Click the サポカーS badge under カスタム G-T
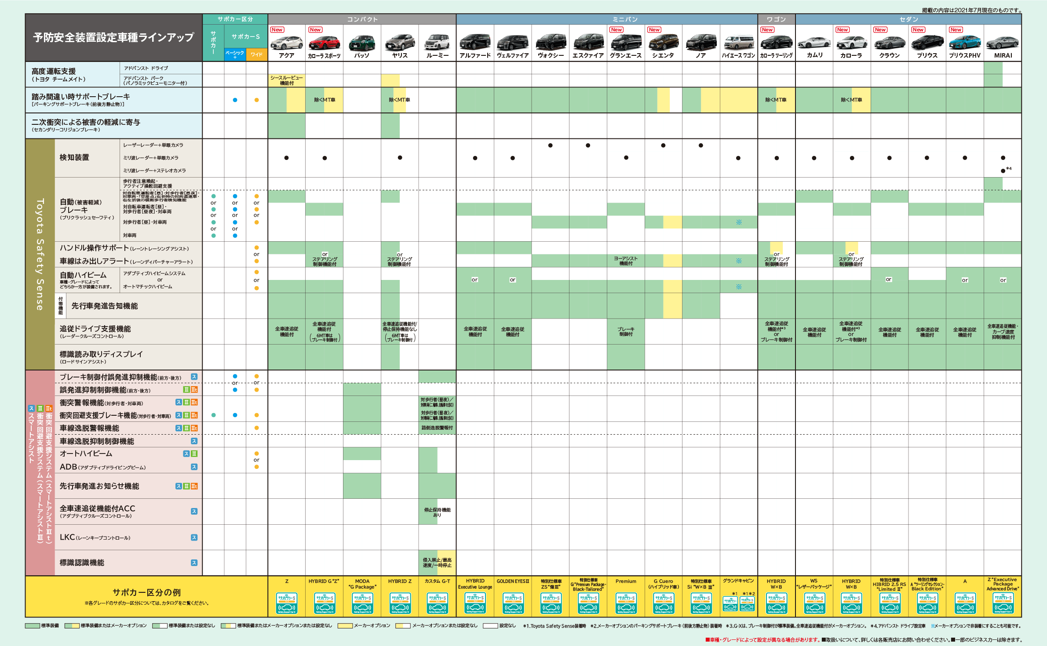Screen dimensions: 1047x646 coord(438,603)
